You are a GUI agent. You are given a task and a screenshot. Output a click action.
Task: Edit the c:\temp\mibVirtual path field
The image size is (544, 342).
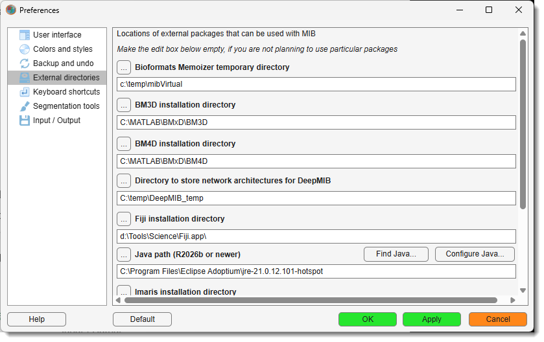316,84
